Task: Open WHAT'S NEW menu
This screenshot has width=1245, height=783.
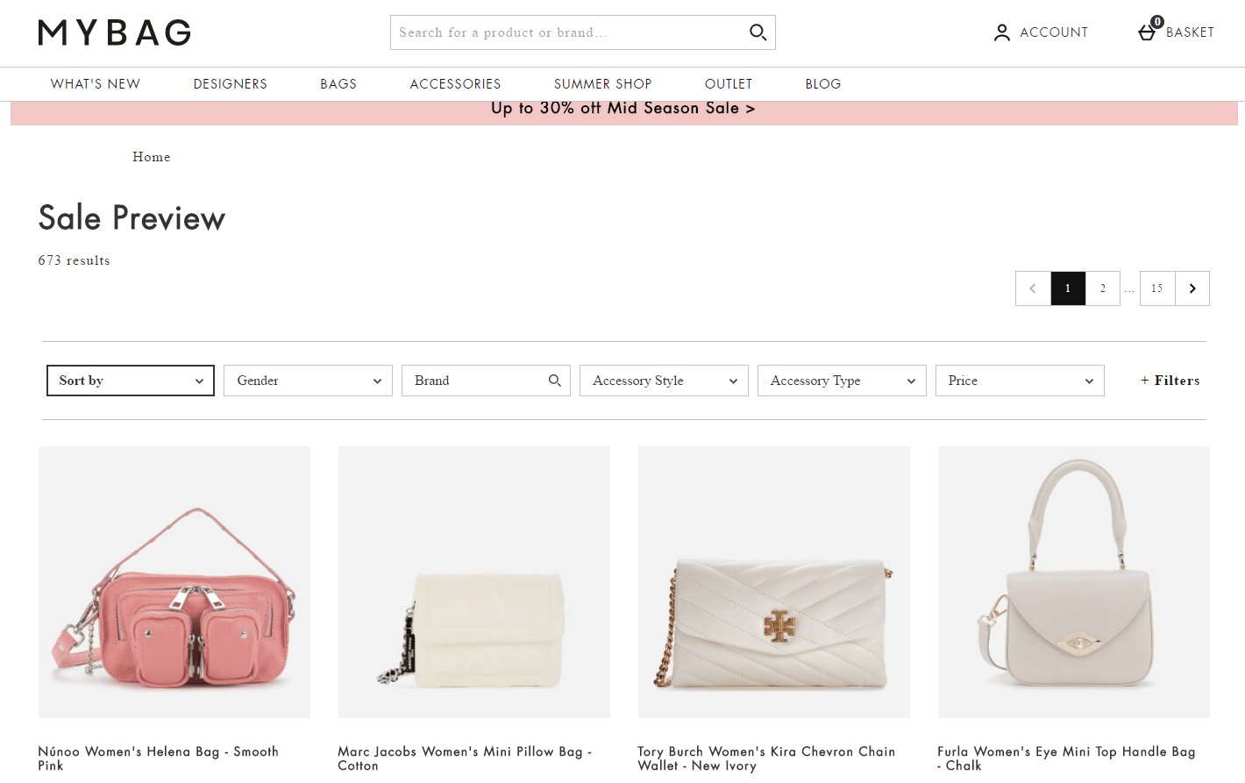Action: click(x=96, y=84)
